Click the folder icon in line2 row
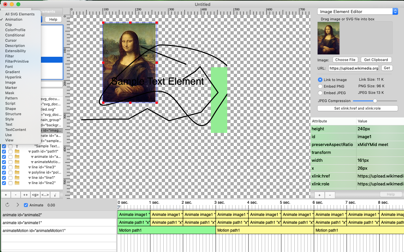Image resolution: width=404 pixels, height=252 pixels. (17, 183)
